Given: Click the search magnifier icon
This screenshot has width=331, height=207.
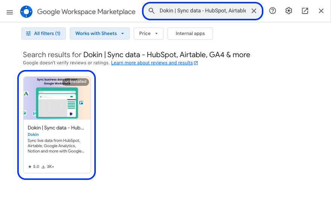Looking at the screenshot, I should 151,11.
